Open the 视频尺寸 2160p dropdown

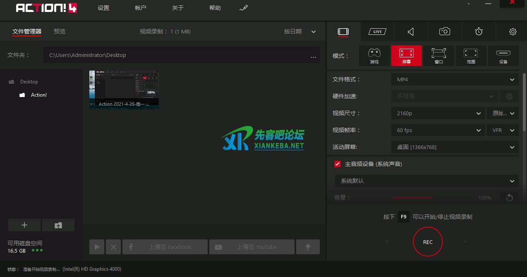(x=438, y=113)
